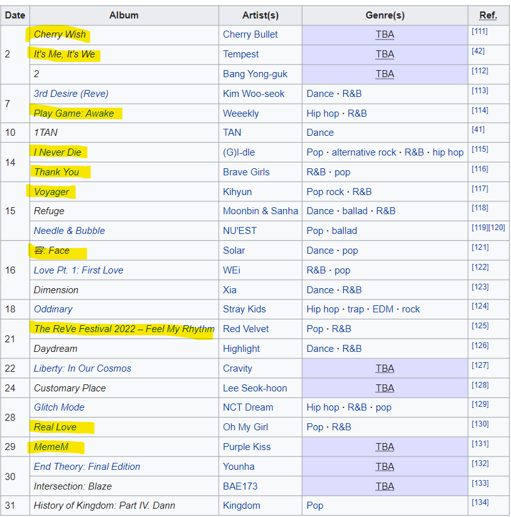Select the Refuge album text
The image size is (511, 517).
(49, 212)
